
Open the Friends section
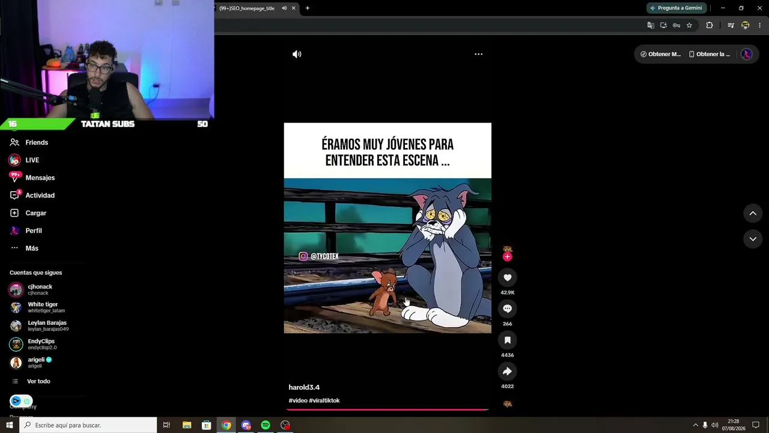pyautogui.click(x=29, y=143)
